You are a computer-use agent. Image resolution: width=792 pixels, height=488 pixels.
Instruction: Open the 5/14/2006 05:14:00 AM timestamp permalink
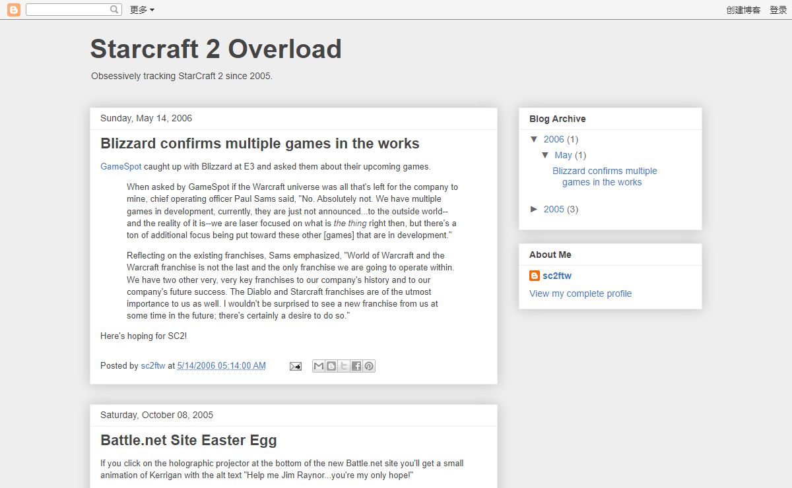pos(221,365)
